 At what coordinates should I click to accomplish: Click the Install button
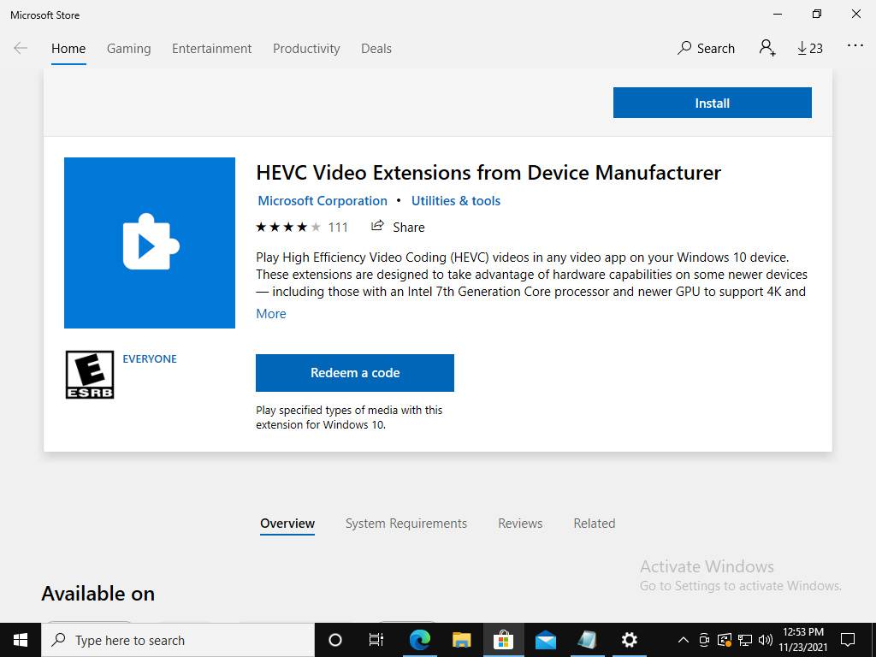click(x=713, y=103)
